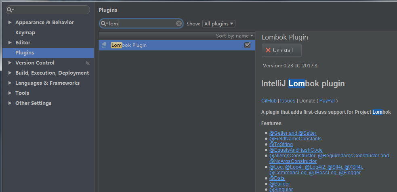The width and height of the screenshot is (397, 192).
Task: Expand the Tools settings section
Action: [10, 93]
